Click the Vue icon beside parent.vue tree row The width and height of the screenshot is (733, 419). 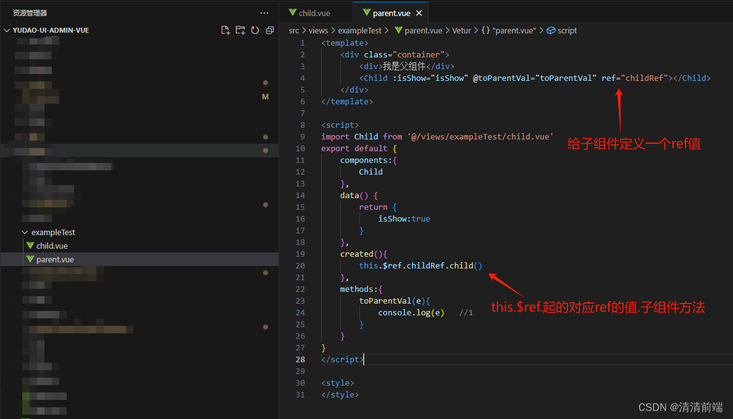click(x=30, y=259)
